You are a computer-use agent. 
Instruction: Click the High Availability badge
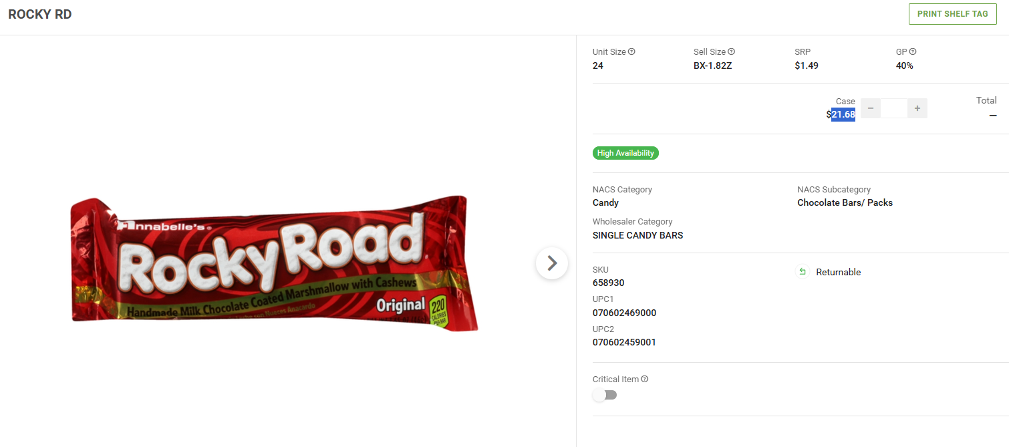point(625,153)
